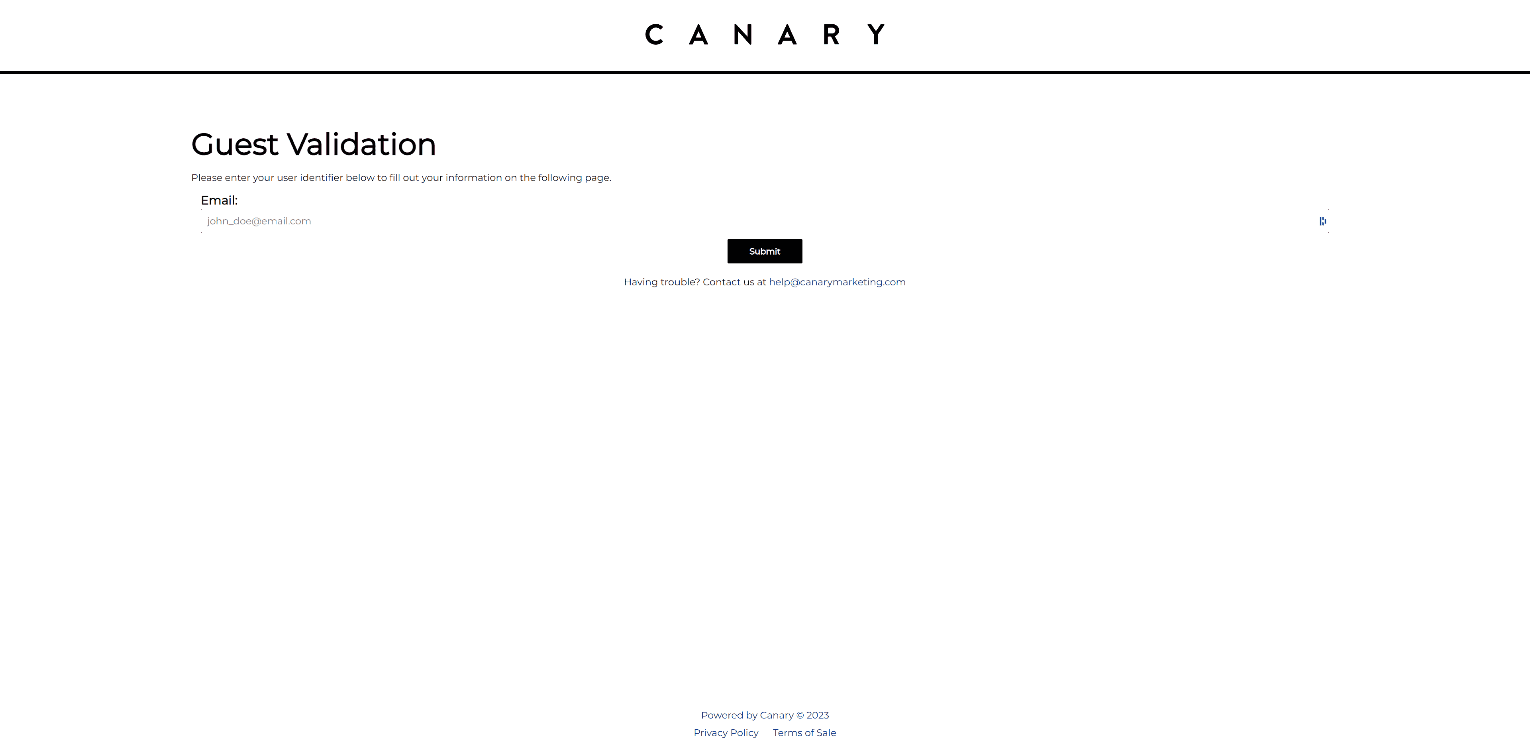Click the Submit button
This screenshot has width=1530, height=750.
tap(765, 251)
